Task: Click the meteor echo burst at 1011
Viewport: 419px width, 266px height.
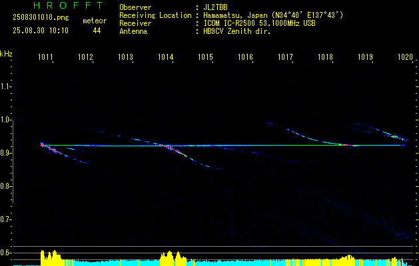Action: (51, 148)
